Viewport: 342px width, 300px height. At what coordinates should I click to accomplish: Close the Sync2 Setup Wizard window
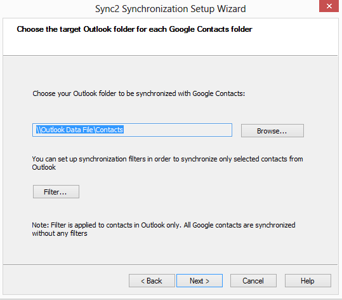coord(329,6)
